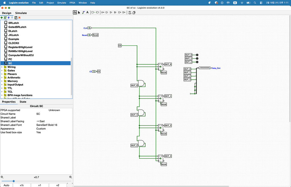
Task: Click the zoom-in magnifier icon
Action: [x=70, y=177]
